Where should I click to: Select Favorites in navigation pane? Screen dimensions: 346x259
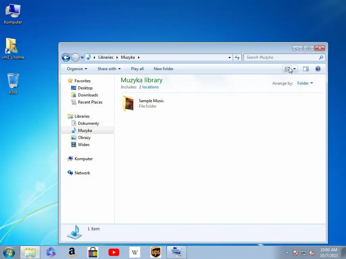[82, 81]
